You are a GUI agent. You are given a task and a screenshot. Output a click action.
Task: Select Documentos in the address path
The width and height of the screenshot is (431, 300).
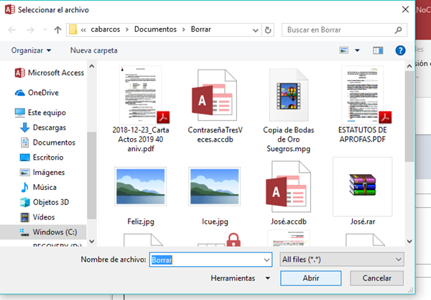point(155,29)
